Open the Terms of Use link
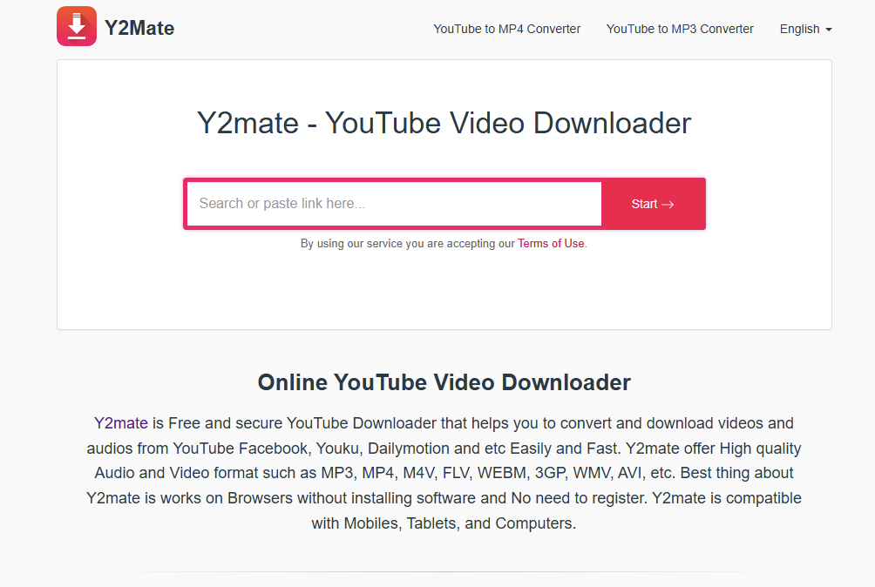Screen dimensions: 875x587 551,244
